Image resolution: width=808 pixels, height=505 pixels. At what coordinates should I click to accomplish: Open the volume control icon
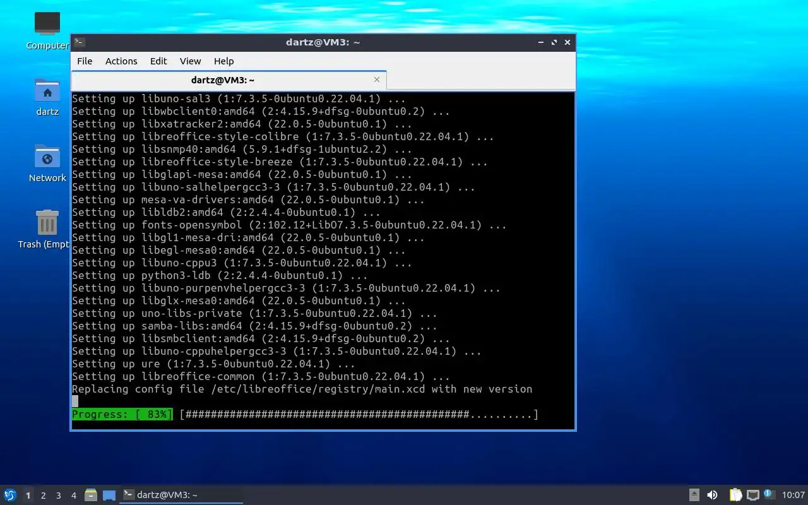click(x=713, y=495)
